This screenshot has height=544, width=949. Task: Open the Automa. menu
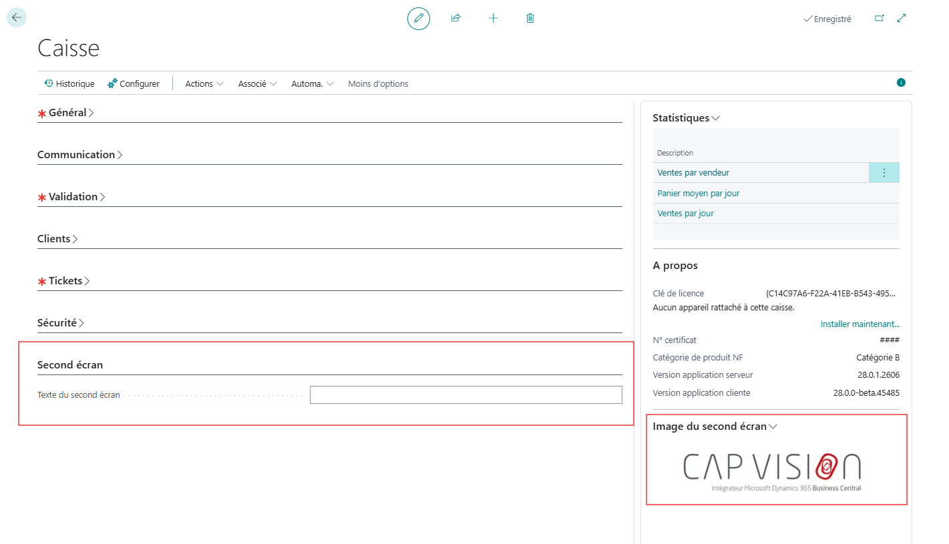click(x=313, y=83)
